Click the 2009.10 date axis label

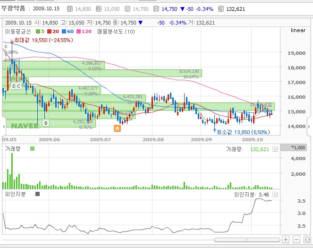pyautogui.click(x=252, y=139)
